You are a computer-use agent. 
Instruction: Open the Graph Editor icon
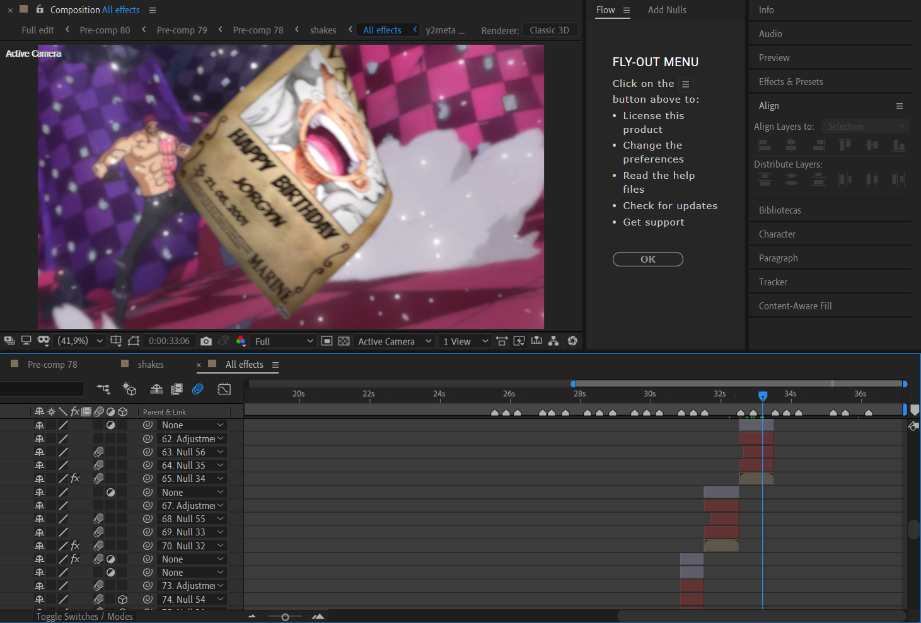pyautogui.click(x=224, y=389)
